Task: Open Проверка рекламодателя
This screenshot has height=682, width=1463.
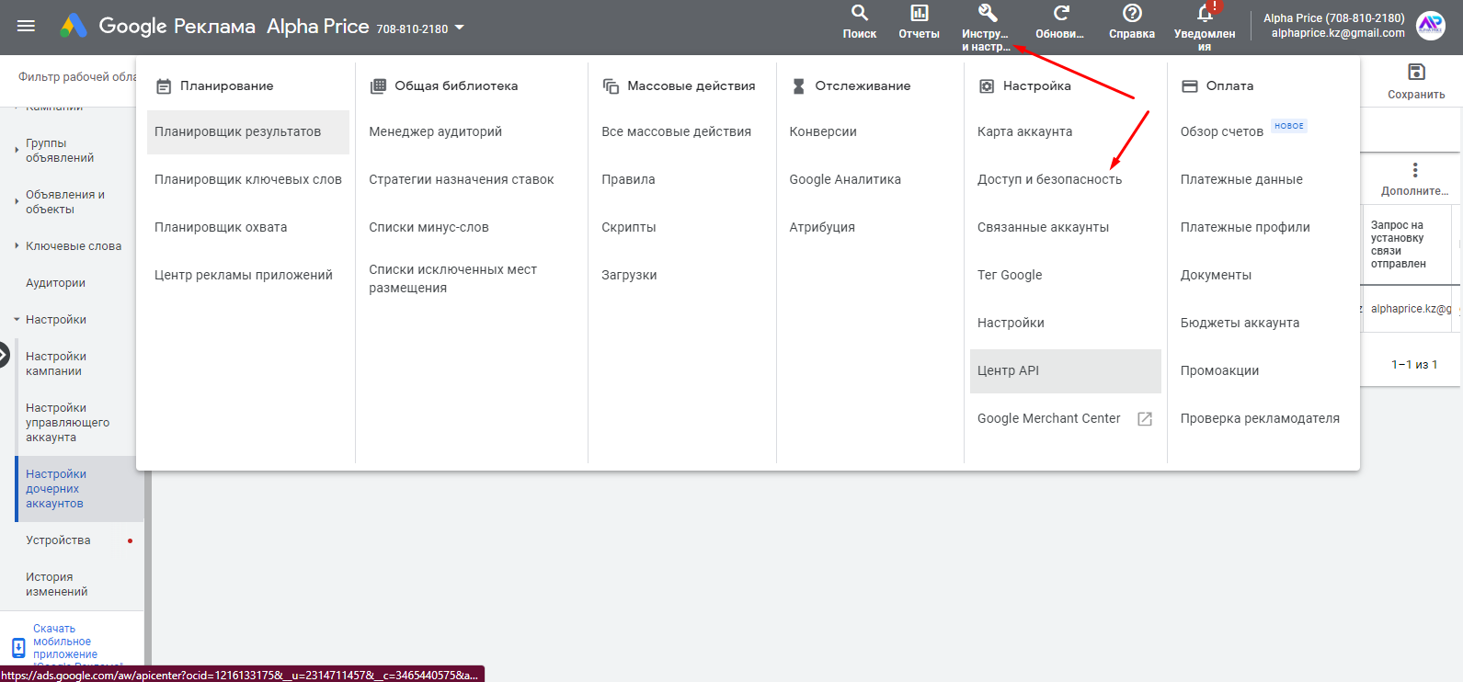Action: 1260,419
